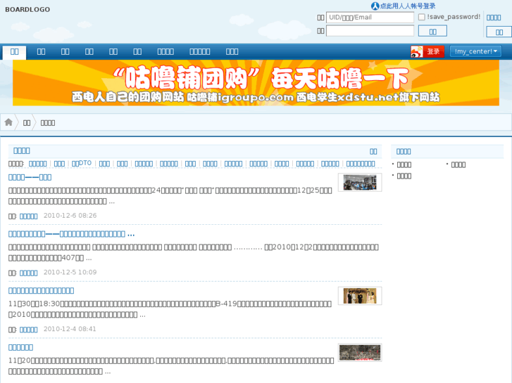Open the thumbnail of the article starting 11月20
The height and width of the screenshot is (383, 512).
[360, 353]
